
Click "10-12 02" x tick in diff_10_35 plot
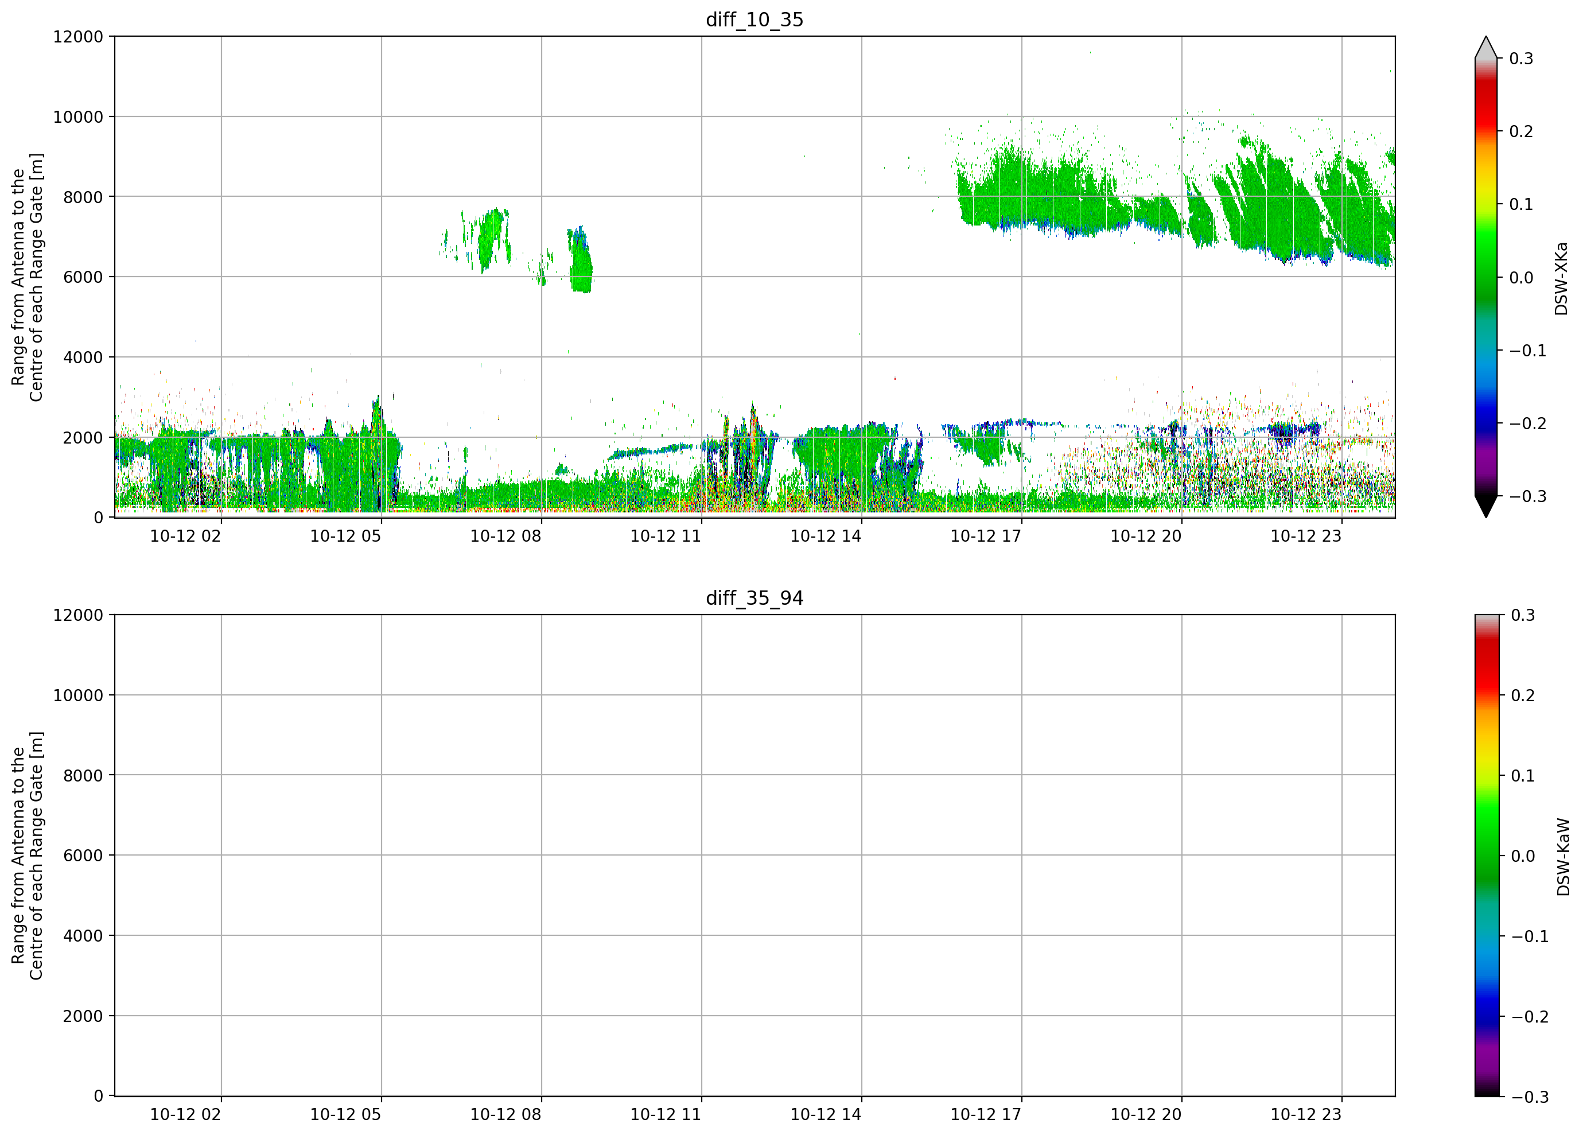pos(186,536)
